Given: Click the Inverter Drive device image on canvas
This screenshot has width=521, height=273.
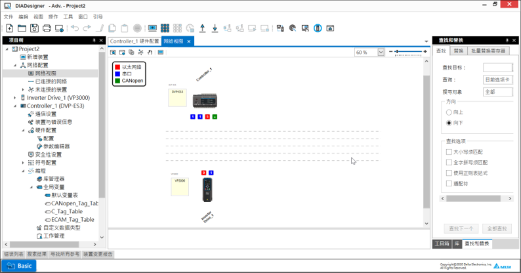Looking at the screenshot, I should click(207, 188).
